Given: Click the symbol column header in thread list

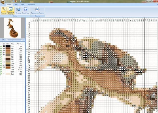Looking at the screenshot, I should tap(4, 44).
